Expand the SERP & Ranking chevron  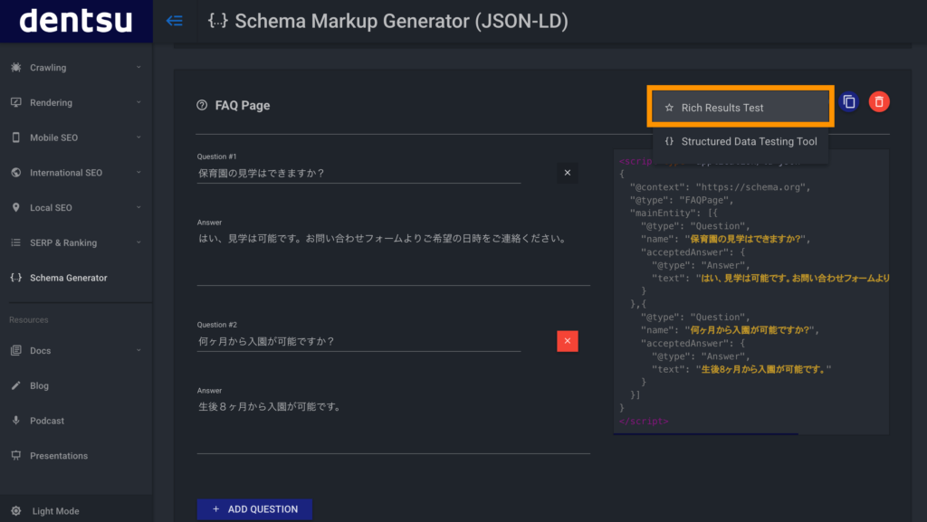tap(139, 242)
